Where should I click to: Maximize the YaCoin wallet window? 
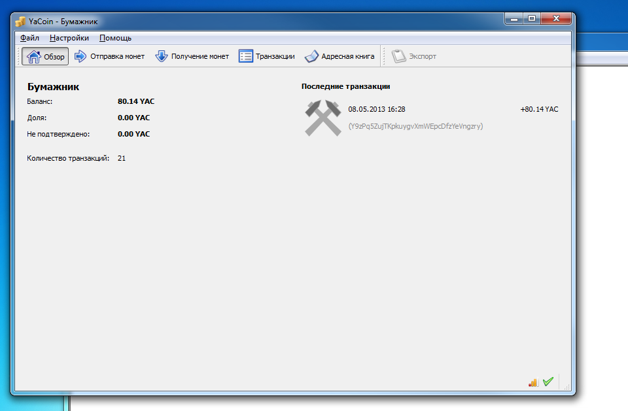click(532, 20)
